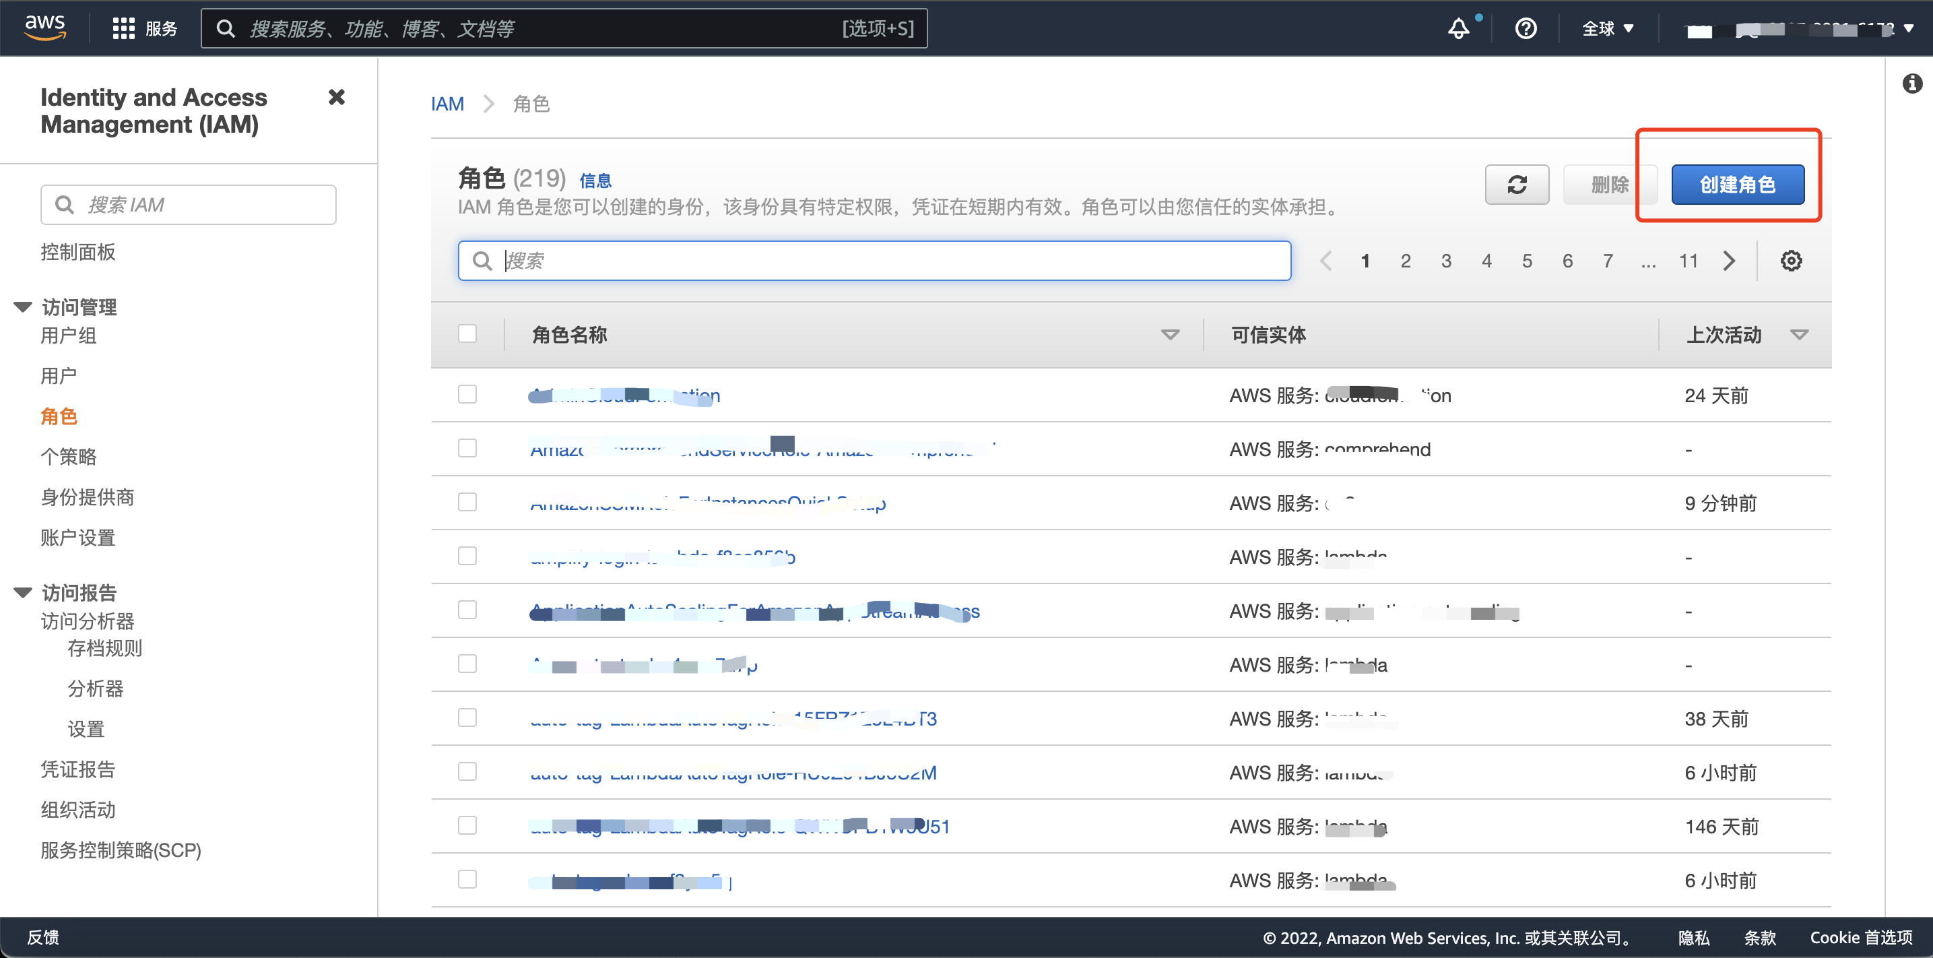Screen dimensions: 1933x958
Task: Click the top search bar magnifier icon
Action: click(x=225, y=28)
